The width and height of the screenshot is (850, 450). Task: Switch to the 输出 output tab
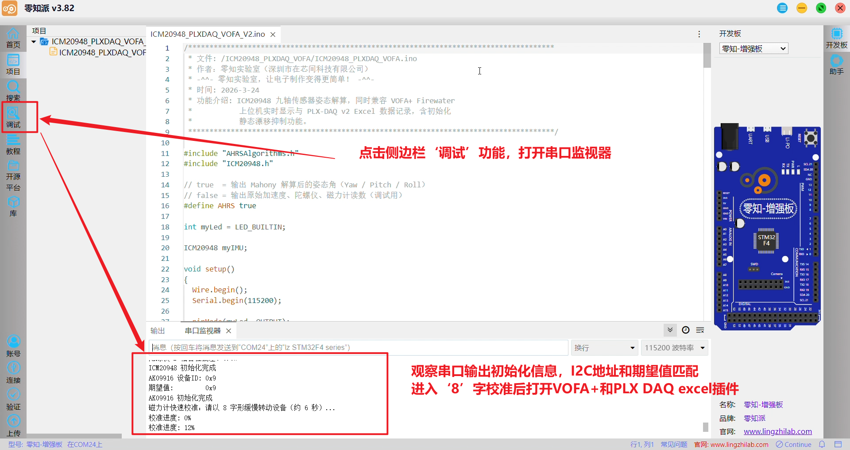point(158,331)
